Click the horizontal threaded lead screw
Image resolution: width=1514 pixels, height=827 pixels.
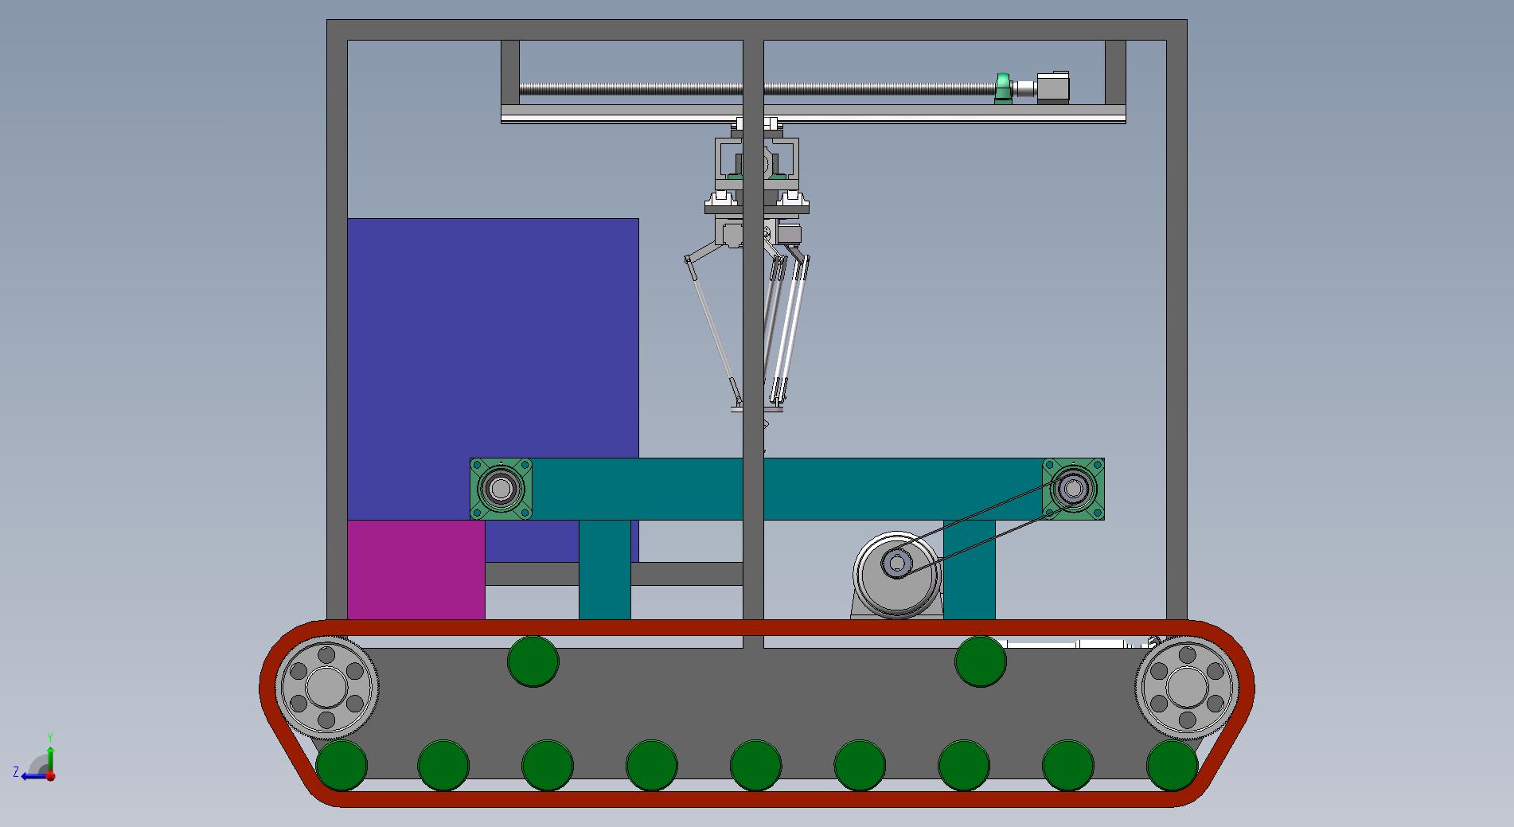tap(637, 89)
